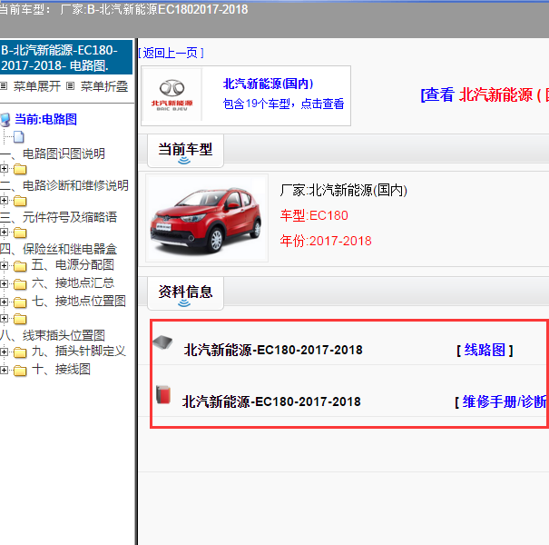This screenshot has width=549, height=545.
Task: Click the folder icon just above 四、保险丝和继电器盒 label
Action: [x=20, y=233]
